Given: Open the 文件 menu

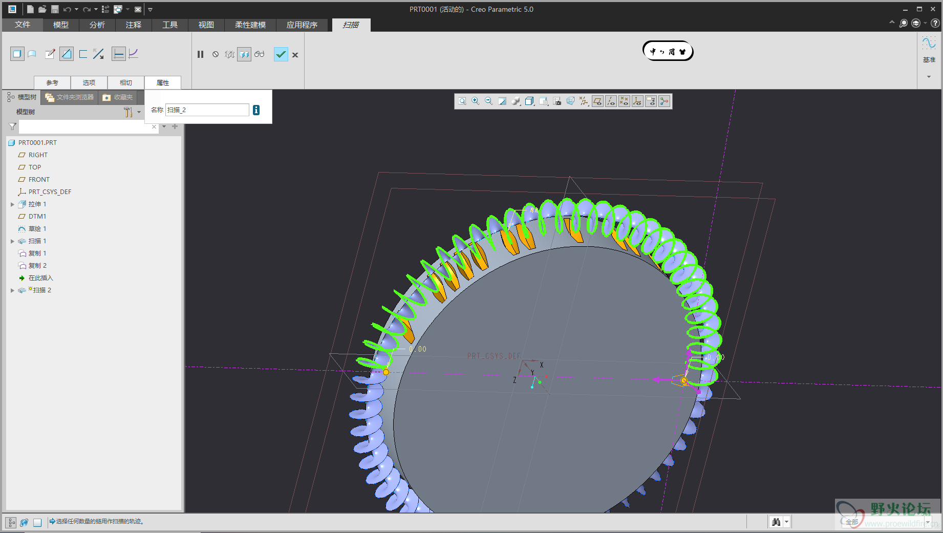Looking at the screenshot, I should [23, 25].
